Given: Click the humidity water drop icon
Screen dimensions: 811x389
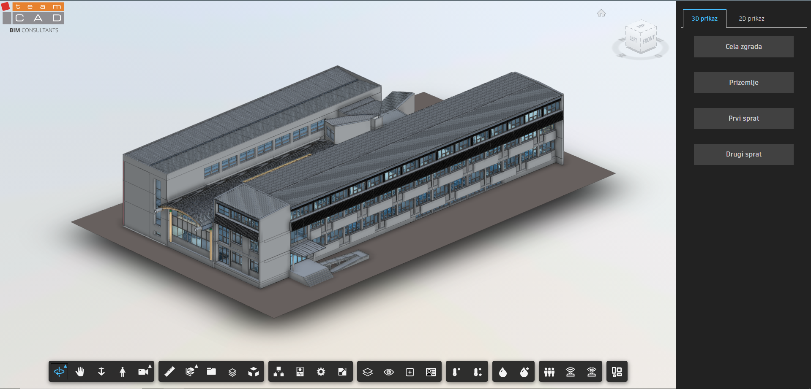Looking at the screenshot, I should 503,372.
